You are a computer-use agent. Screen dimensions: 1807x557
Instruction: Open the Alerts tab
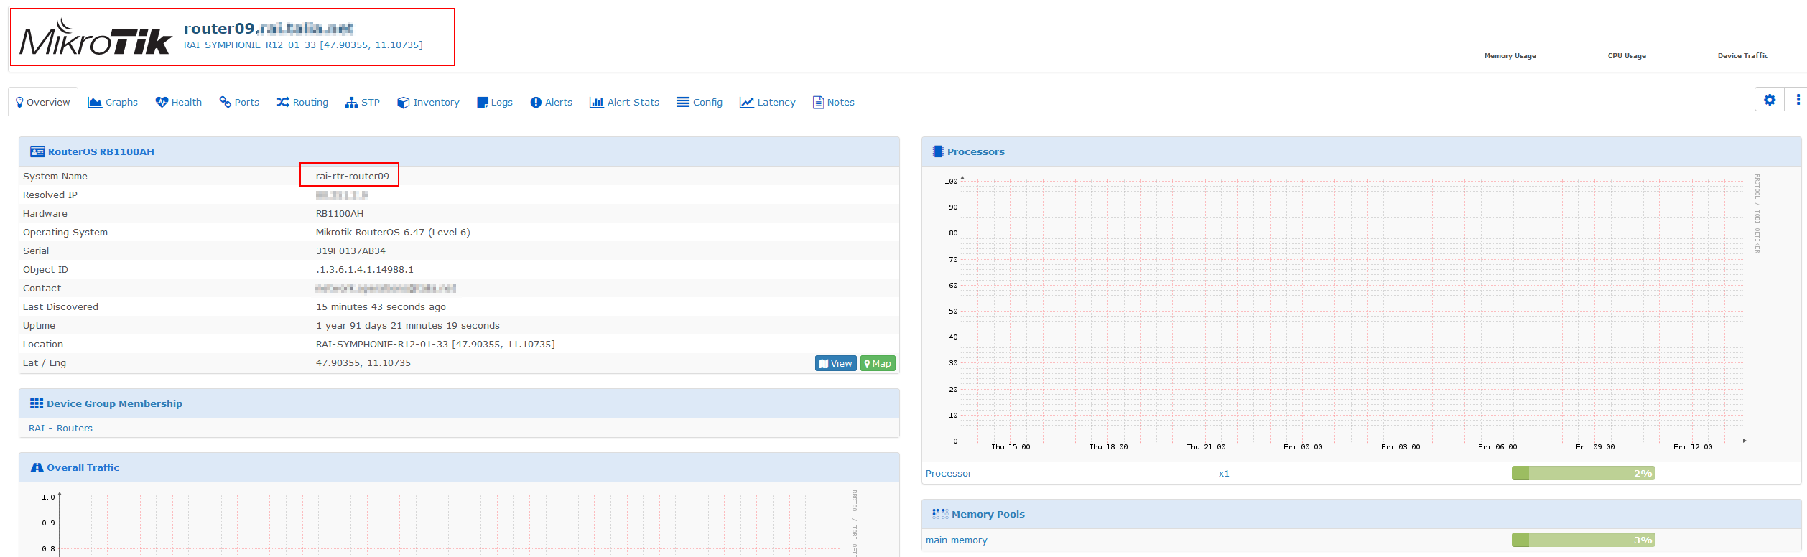click(x=552, y=102)
